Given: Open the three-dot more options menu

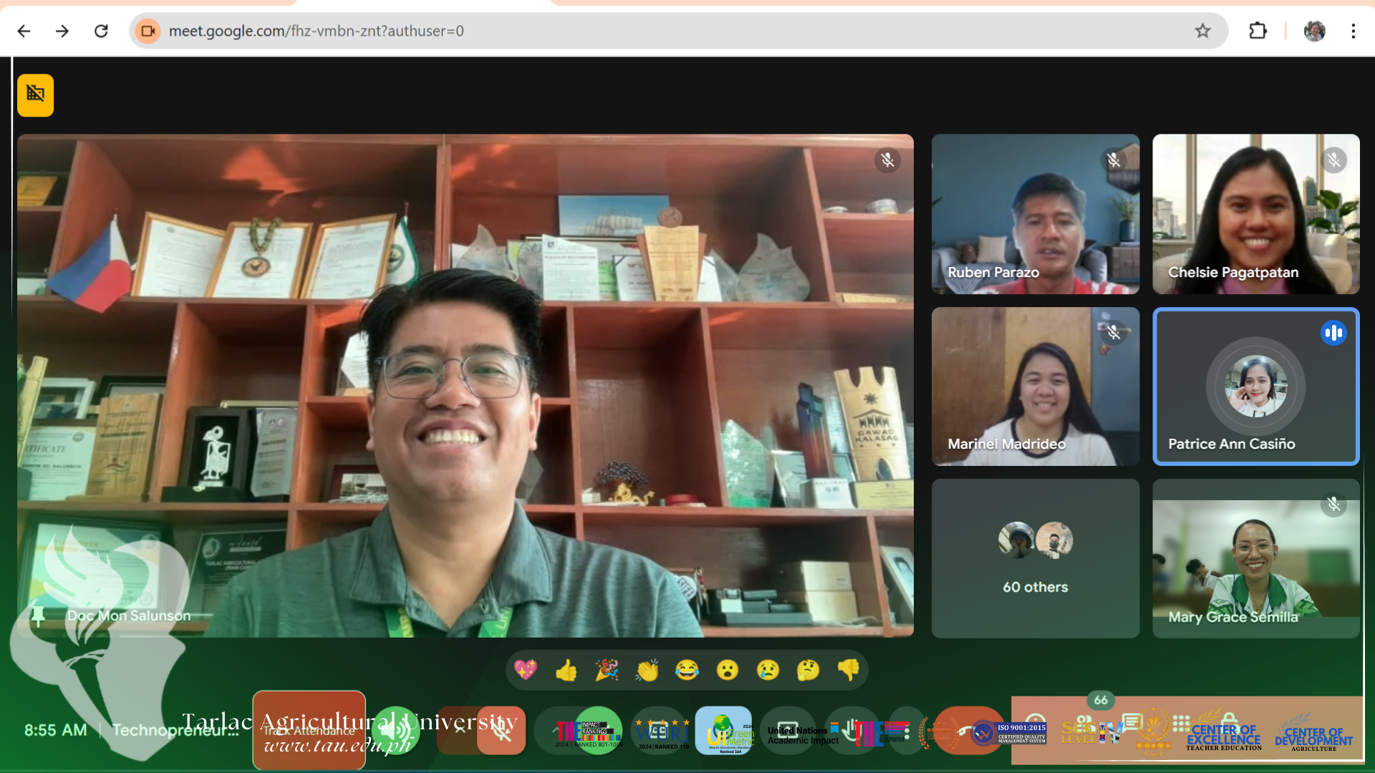Looking at the screenshot, I should pos(907,731).
